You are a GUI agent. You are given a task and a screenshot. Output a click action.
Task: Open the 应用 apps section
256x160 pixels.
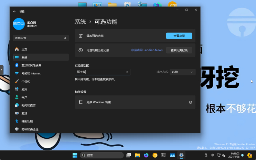pyautogui.click(x=24, y=89)
